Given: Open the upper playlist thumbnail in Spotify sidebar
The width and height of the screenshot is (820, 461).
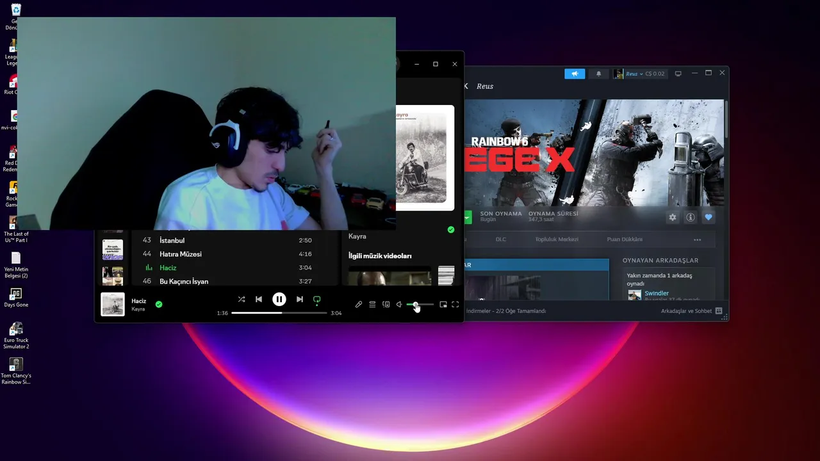Looking at the screenshot, I should [113, 249].
